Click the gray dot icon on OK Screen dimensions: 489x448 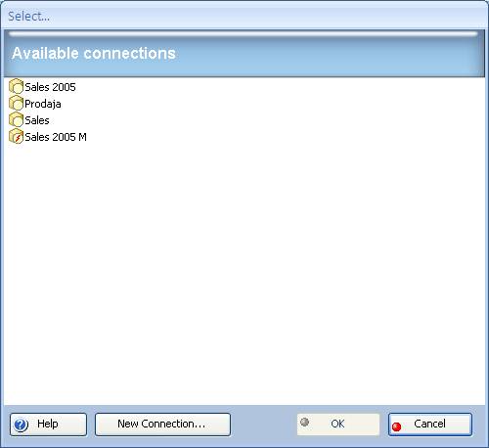point(304,422)
